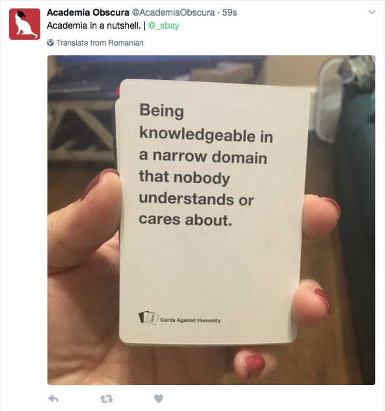Retweet using the retweet arrows icon
The width and height of the screenshot is (385, 411).
coord(107,399)
